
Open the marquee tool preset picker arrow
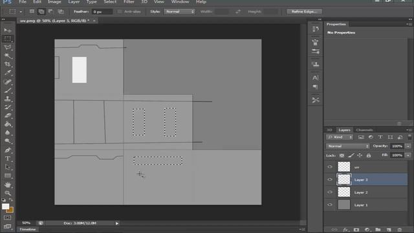tap(21, 12)
